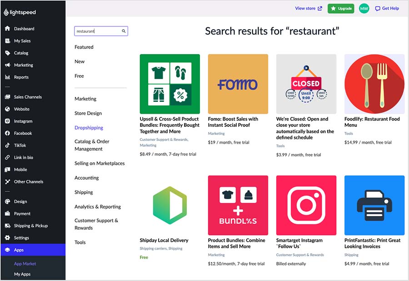Select the Store Design category
Image resolution: width=409 pixels, height=281 pixels.
(88, 113)
